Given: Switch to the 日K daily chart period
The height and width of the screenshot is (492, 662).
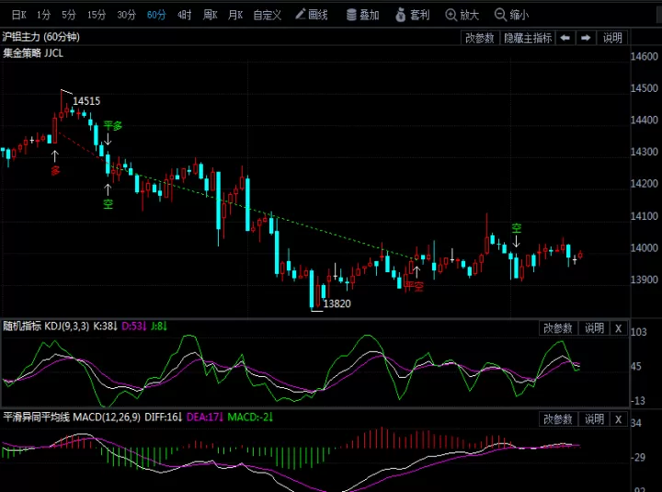Looking at the screenshot, I should pos(19,16).
